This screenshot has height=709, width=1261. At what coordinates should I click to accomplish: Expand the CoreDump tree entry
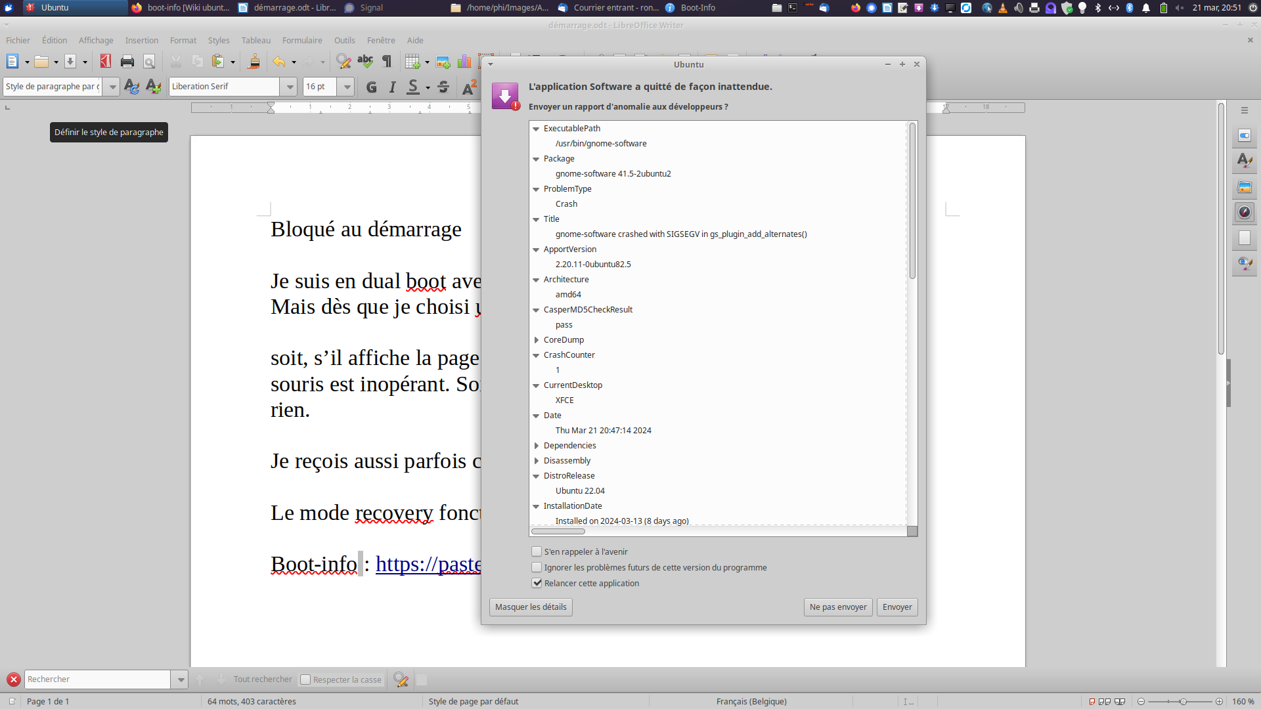coord(537,340)
